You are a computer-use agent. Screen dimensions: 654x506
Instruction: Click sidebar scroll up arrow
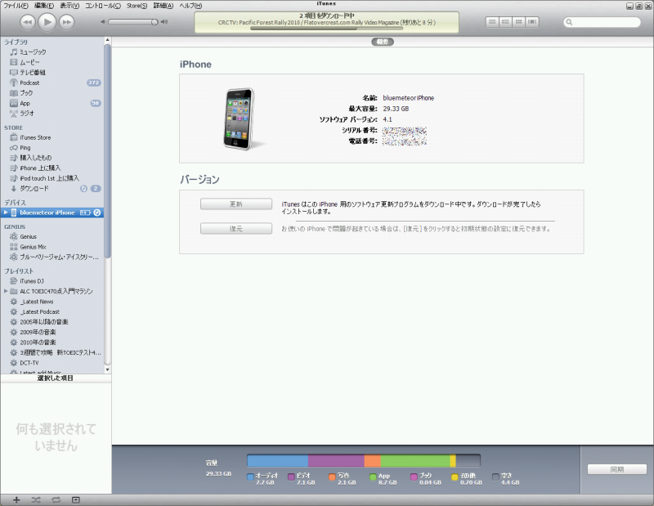coord(108,40)
